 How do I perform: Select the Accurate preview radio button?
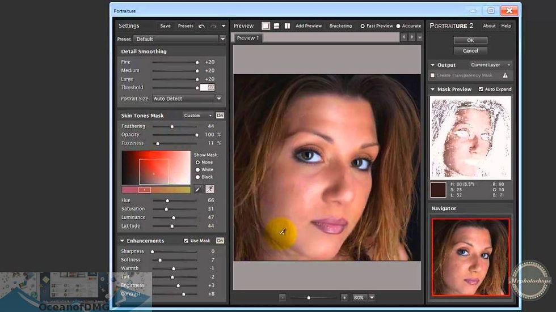tap(398, 26)
